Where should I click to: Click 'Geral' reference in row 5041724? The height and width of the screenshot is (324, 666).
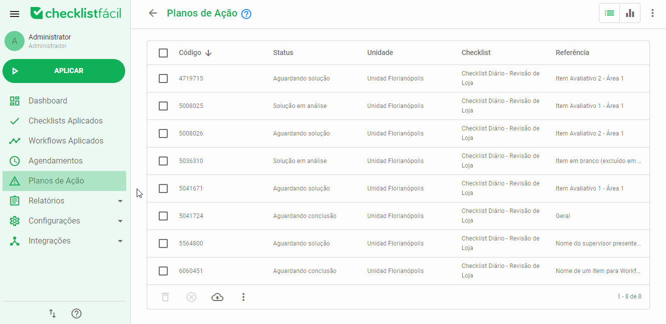pyautogui.click(x=563, y=216)
